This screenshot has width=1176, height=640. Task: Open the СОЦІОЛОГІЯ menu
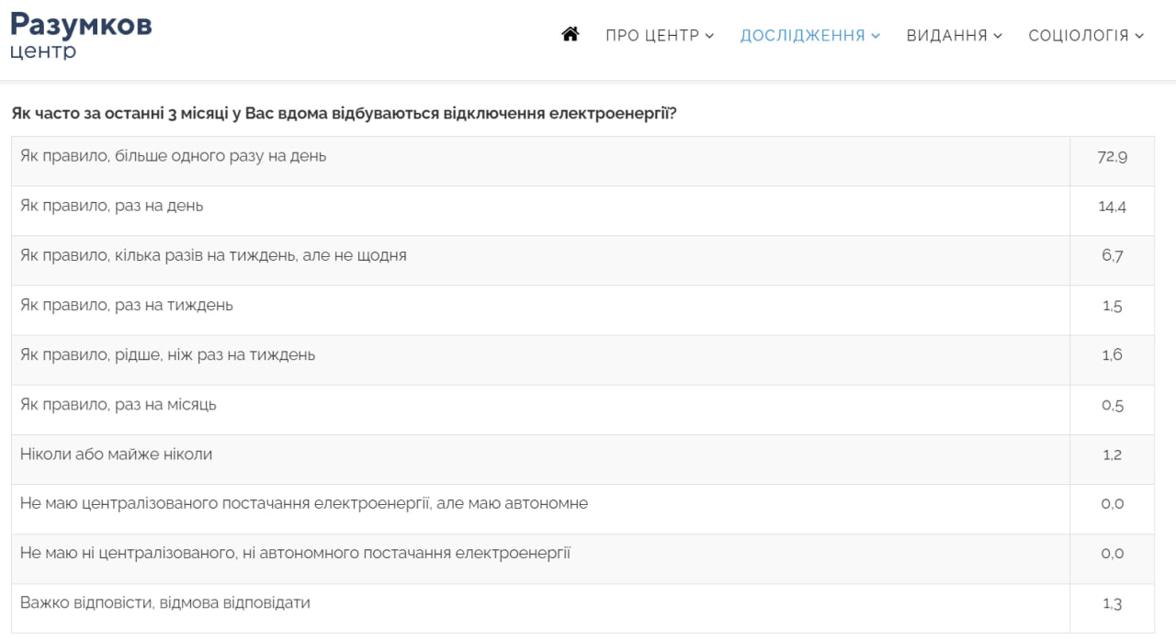[1079, 35]
